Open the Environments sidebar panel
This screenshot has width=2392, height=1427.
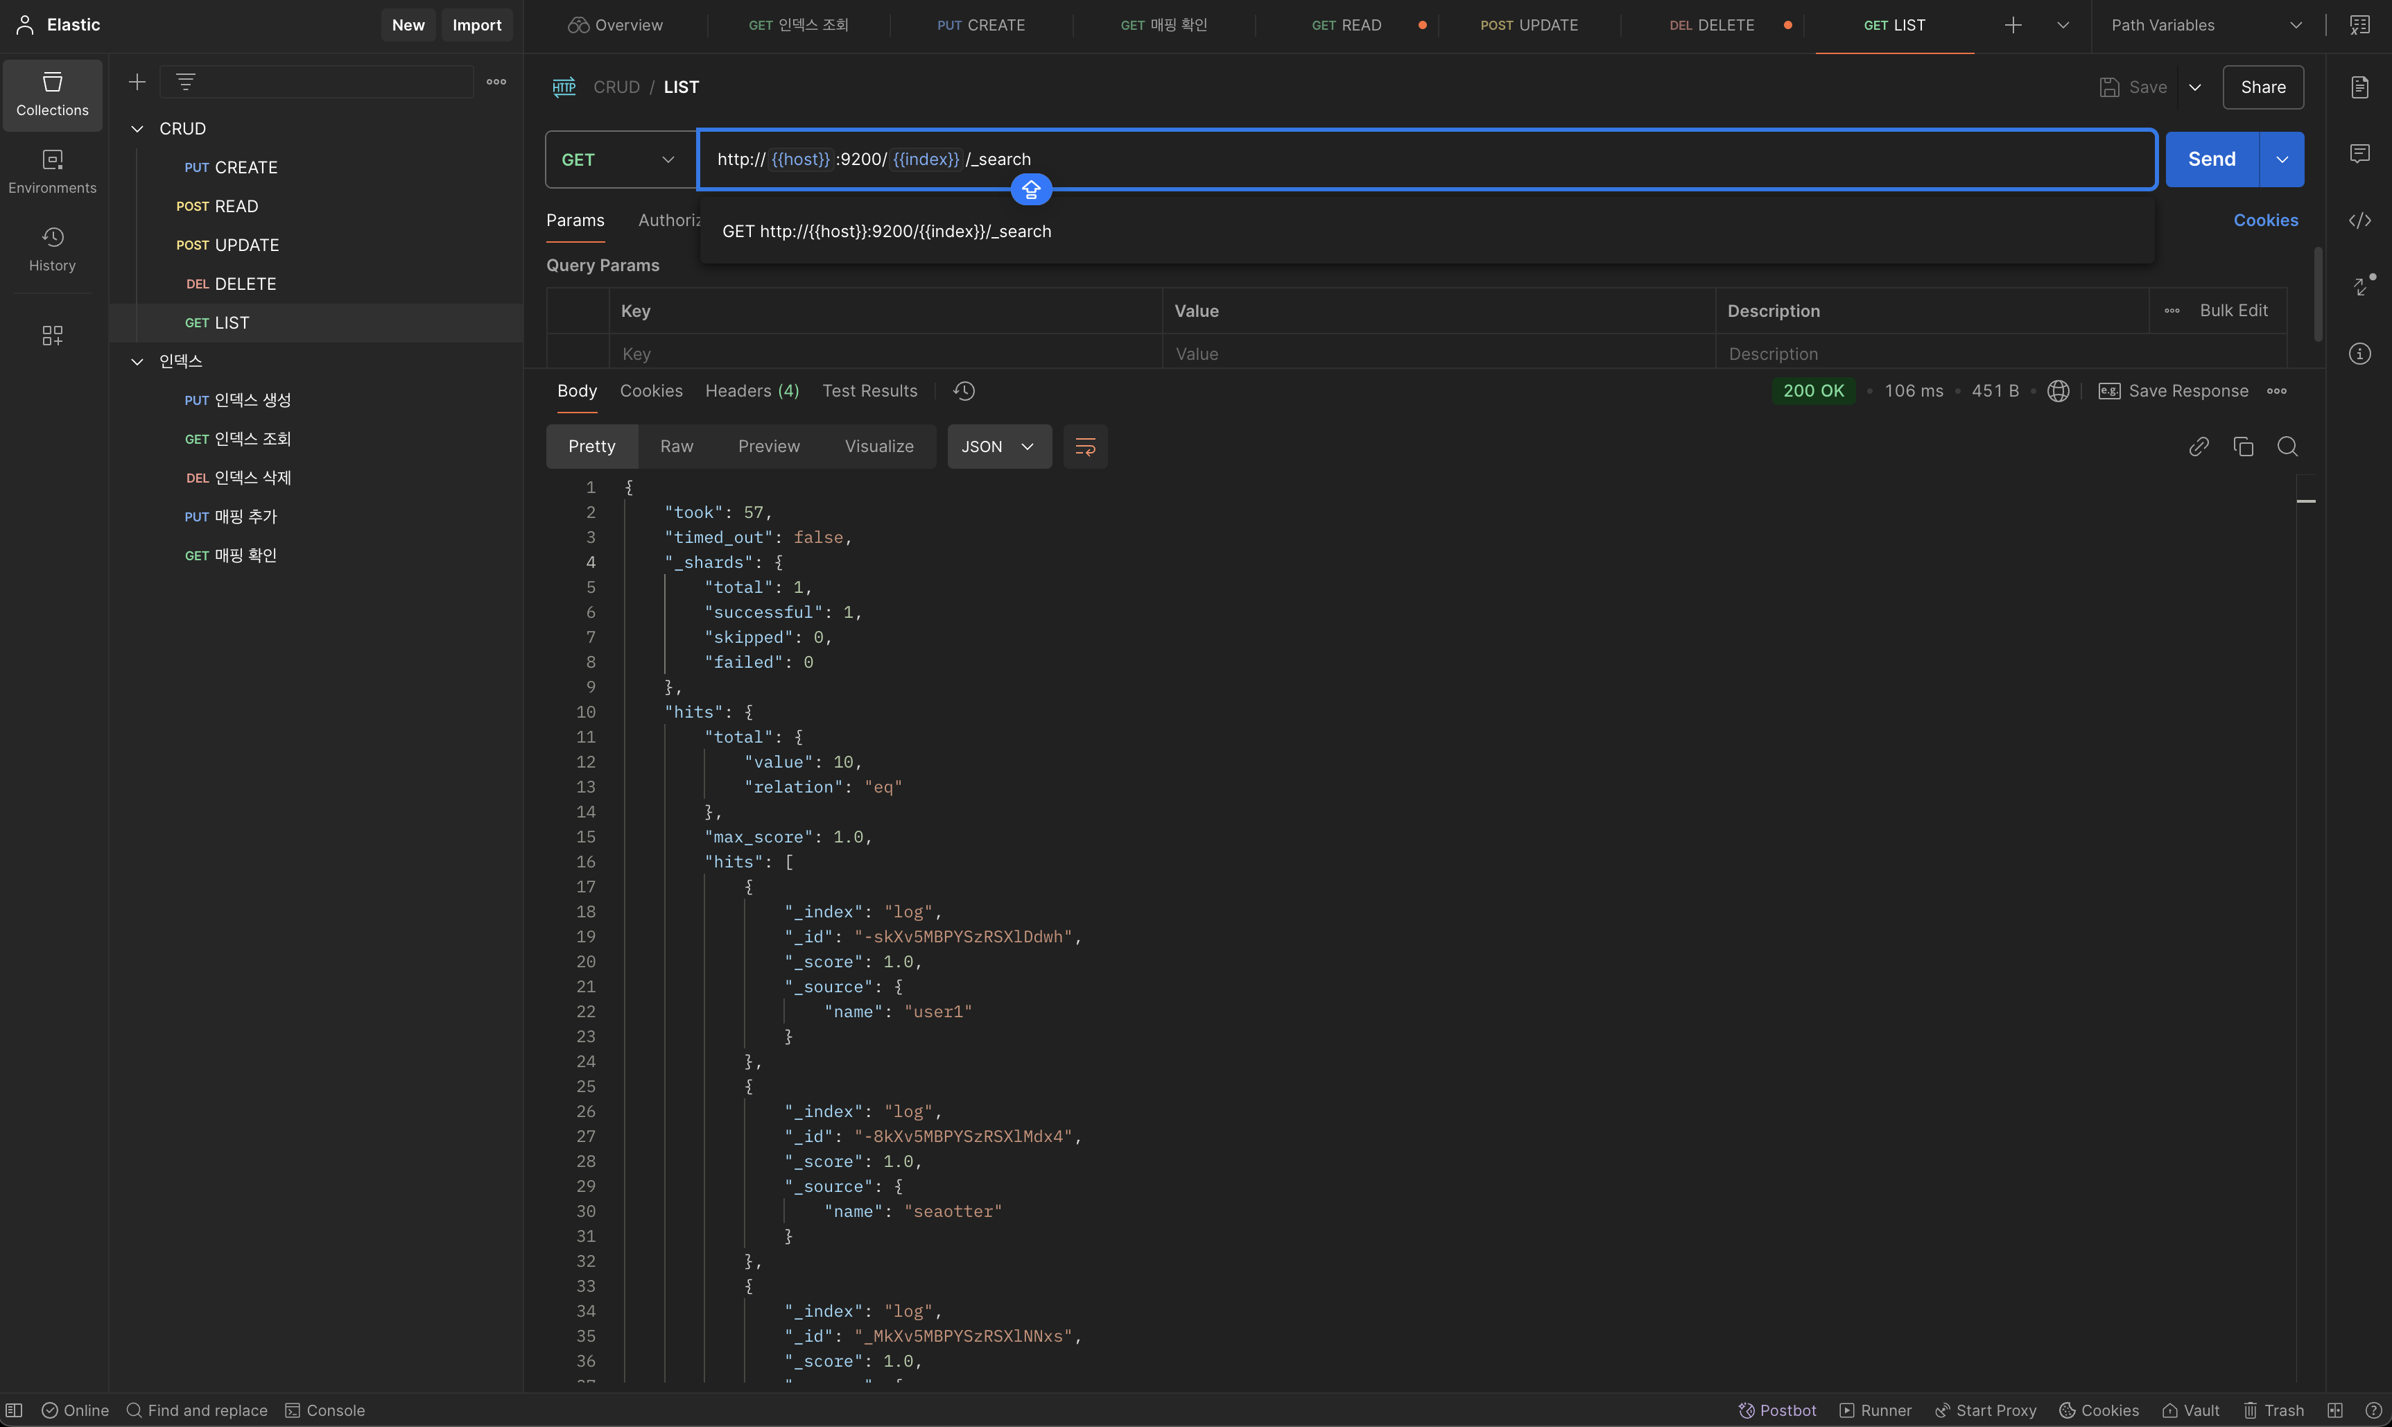coord(52,171)
